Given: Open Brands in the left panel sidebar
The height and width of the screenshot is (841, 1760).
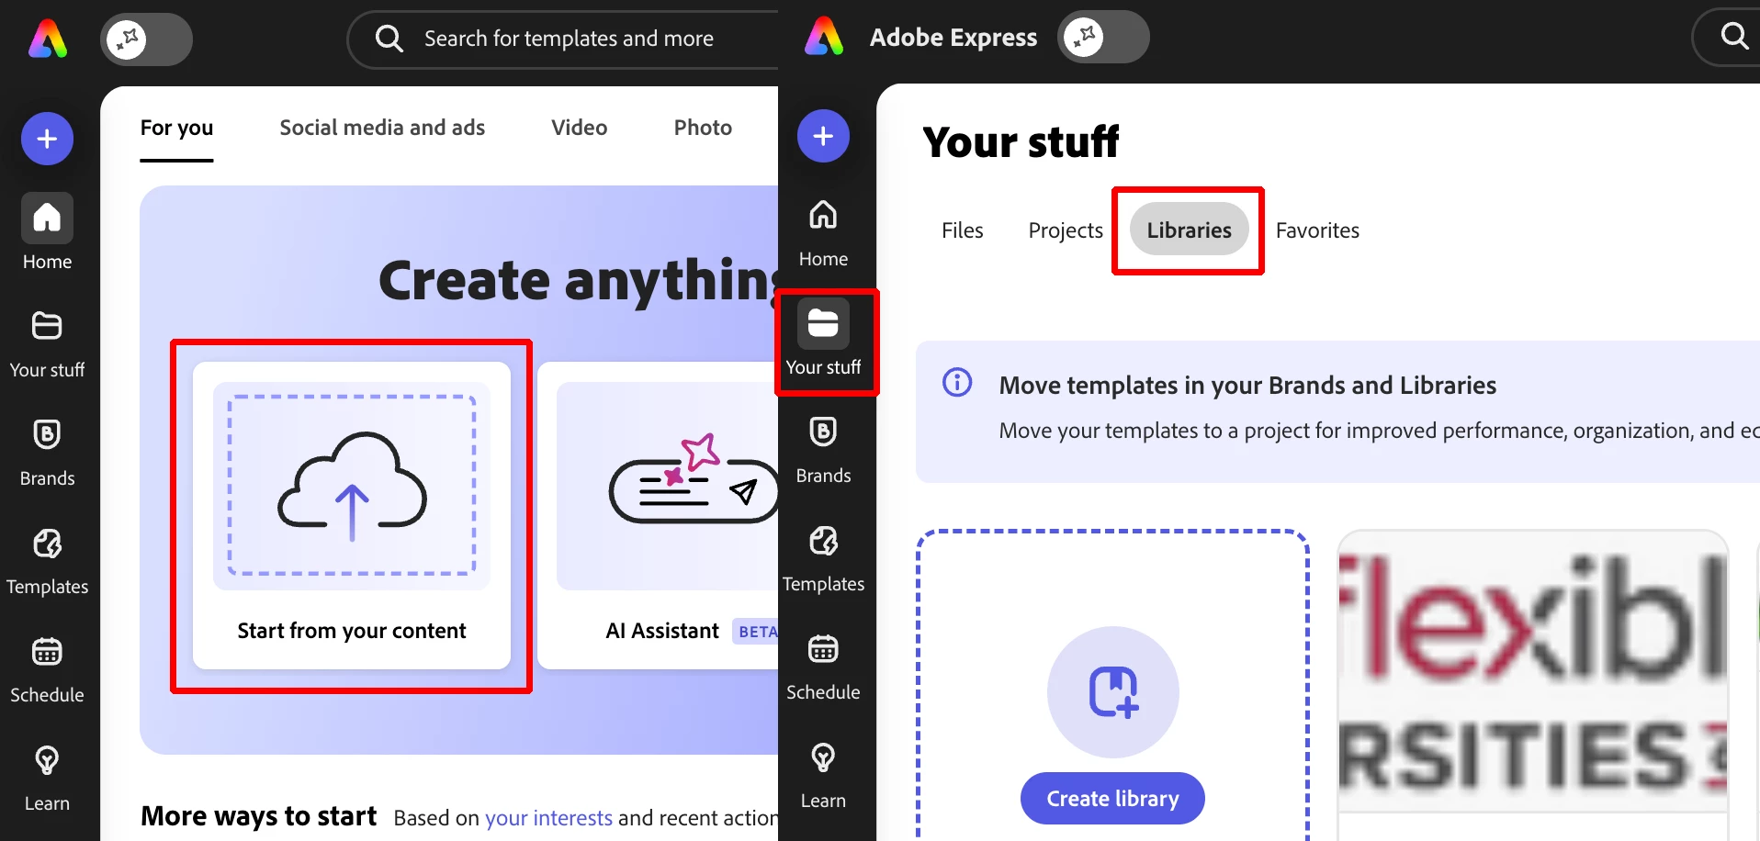Looking at the screenshot, I should tap(47, 451).
